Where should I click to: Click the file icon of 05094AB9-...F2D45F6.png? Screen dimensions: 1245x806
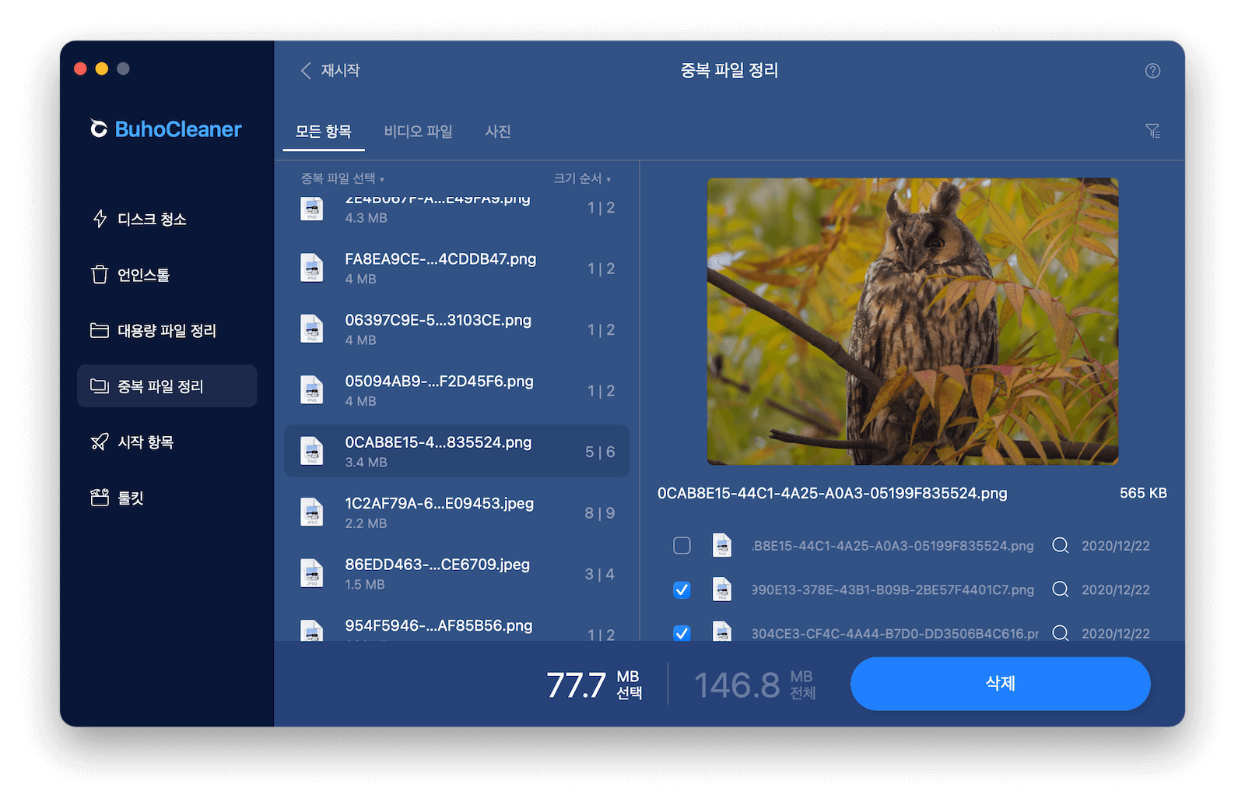[x=312, y=390]
